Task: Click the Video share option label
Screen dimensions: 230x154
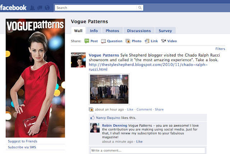Action: click(x=172, y=41)
